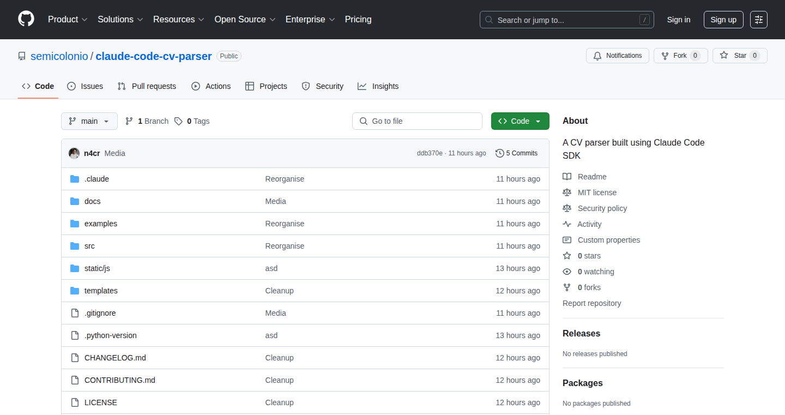The height and width of the screenshot is (415, 785).
Task: Open the static/js folder name
Action: point(97,268)
